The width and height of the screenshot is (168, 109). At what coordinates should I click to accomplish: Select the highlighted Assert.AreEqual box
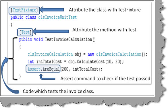43,69
